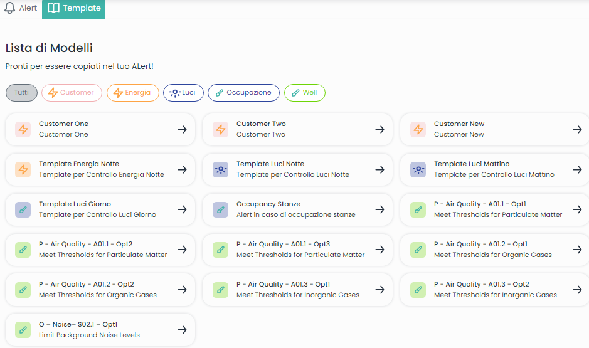Apply the pink Customer filter chip
Image resolution: width=589 pixels, height=348 pixels.
(72, 93)
